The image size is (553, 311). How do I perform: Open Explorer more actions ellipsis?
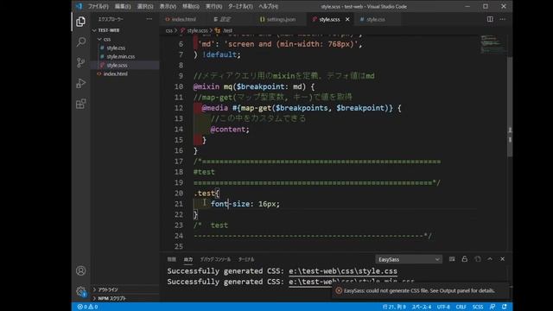pyautogui.click(x=149, y=19)
